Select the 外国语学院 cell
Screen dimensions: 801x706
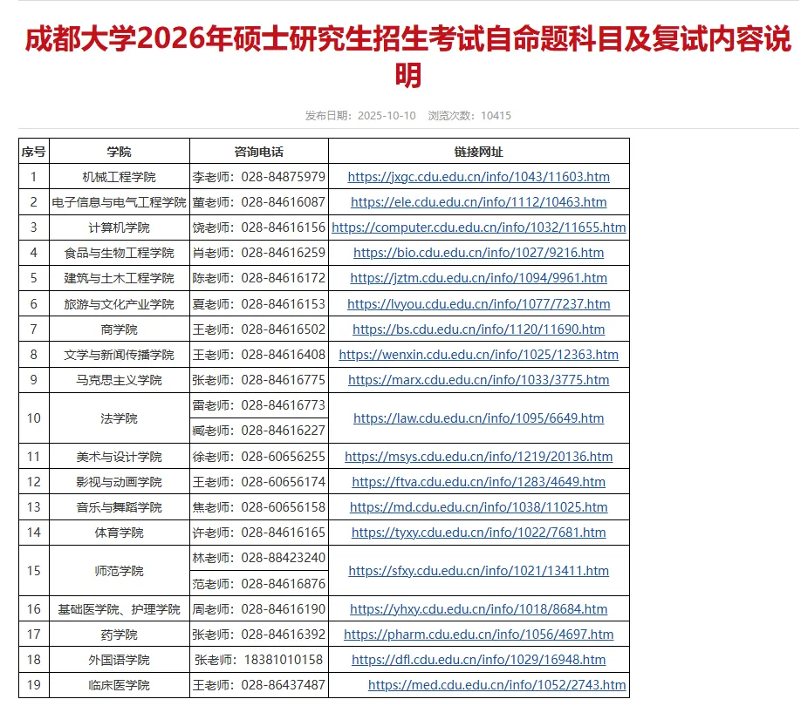pyautogui.click(x=119, y=660)
